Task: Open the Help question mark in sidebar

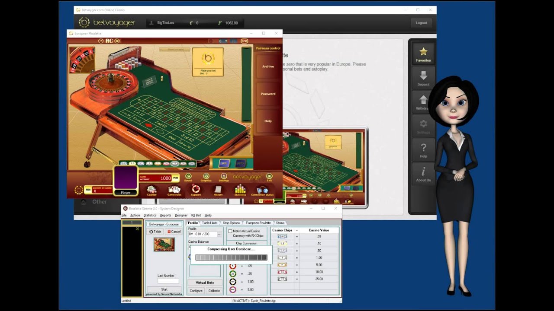Action: [x=423, y=150]
